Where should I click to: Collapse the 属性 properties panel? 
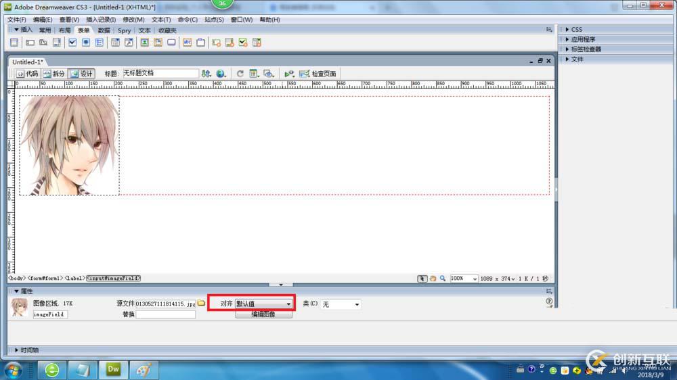pyautogui.click(x=16, y=291)
